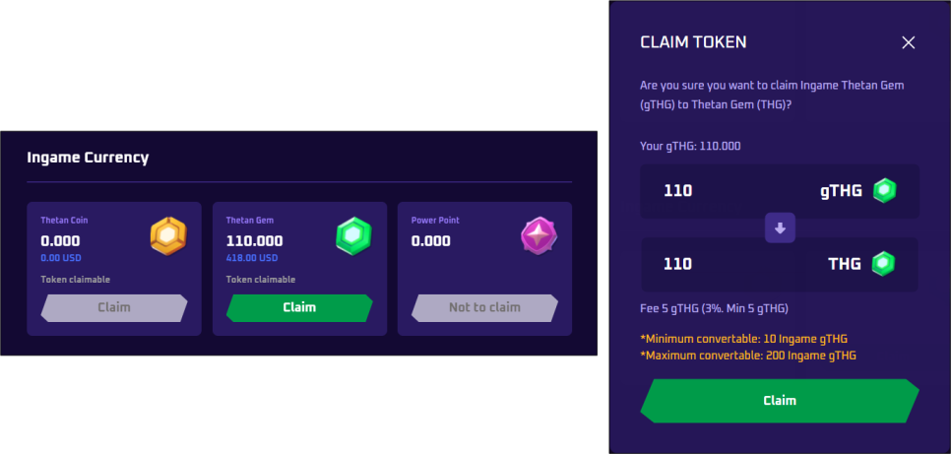Click the THG amount output field
Viewport: 951px width, 454px height.
729,264
